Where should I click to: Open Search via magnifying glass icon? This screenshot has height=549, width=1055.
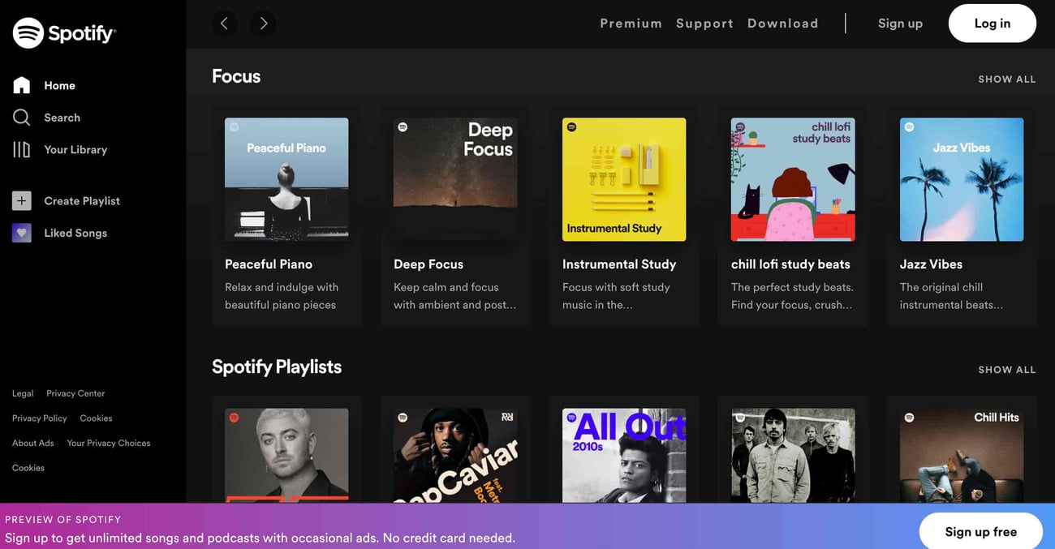click(x=22, y=118)
